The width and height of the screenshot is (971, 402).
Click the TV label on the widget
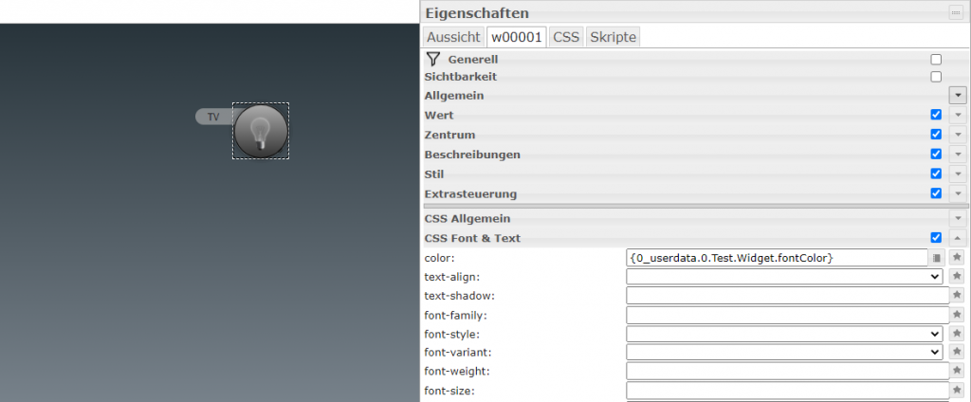coord(213,117)
